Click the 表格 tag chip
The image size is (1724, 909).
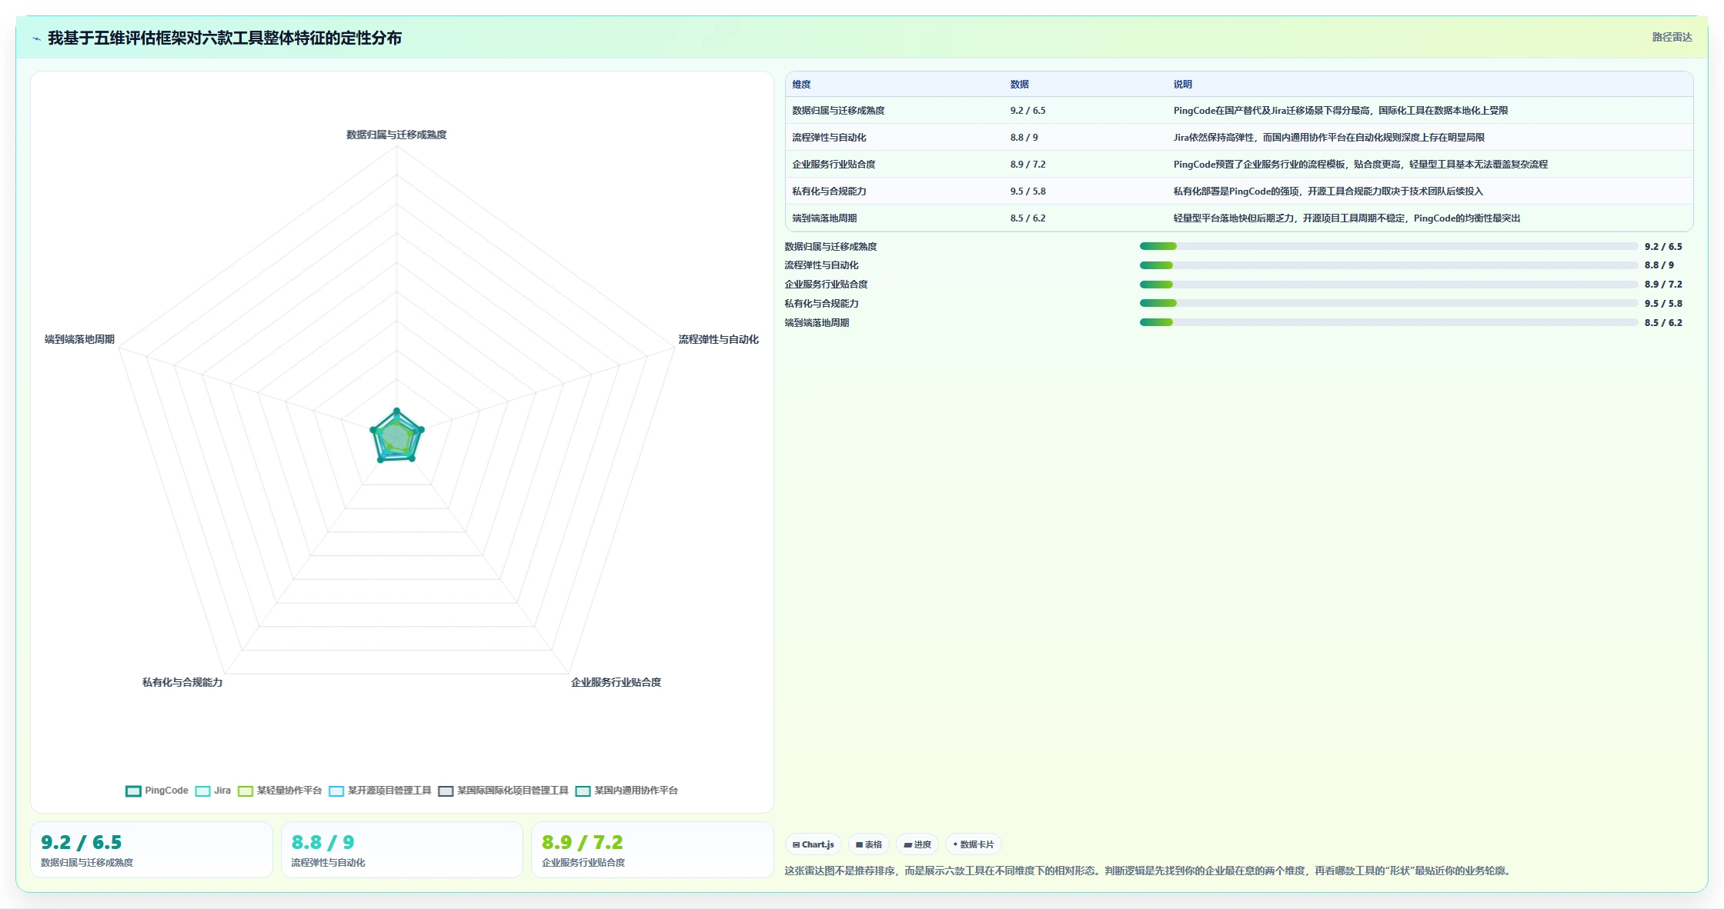tap(869, 844)
